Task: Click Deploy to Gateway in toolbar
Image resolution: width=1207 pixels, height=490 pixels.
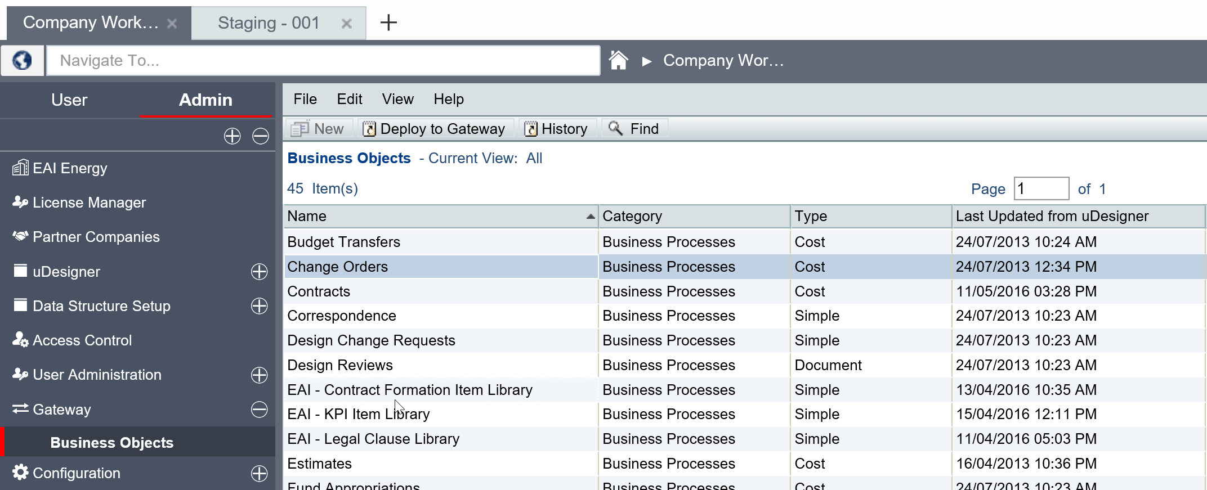Action: pos(435,129)
